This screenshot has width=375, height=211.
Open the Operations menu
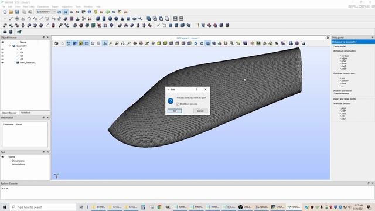pos(43,6)
